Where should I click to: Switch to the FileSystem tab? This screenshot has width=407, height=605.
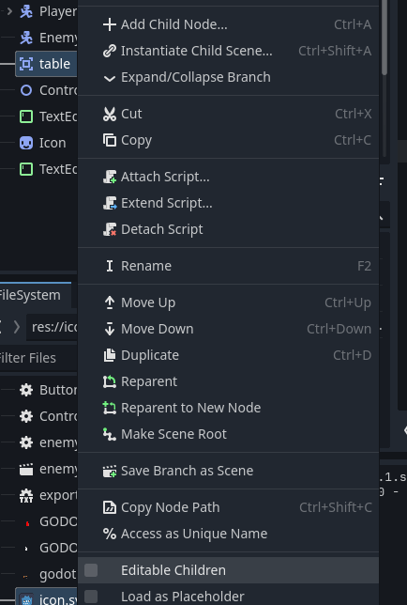[30, 295]
